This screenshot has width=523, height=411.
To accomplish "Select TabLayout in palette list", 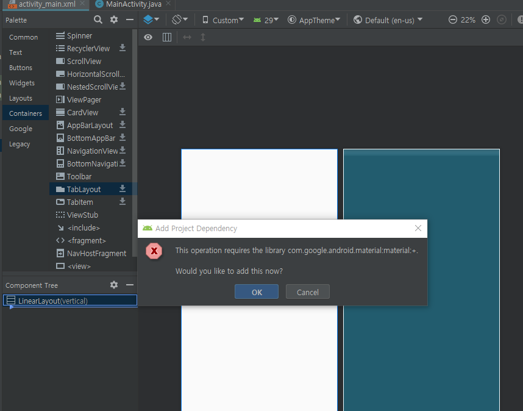I will point(91,189).
